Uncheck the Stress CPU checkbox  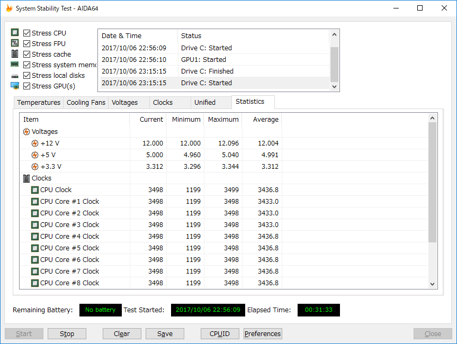pos(26,33)
